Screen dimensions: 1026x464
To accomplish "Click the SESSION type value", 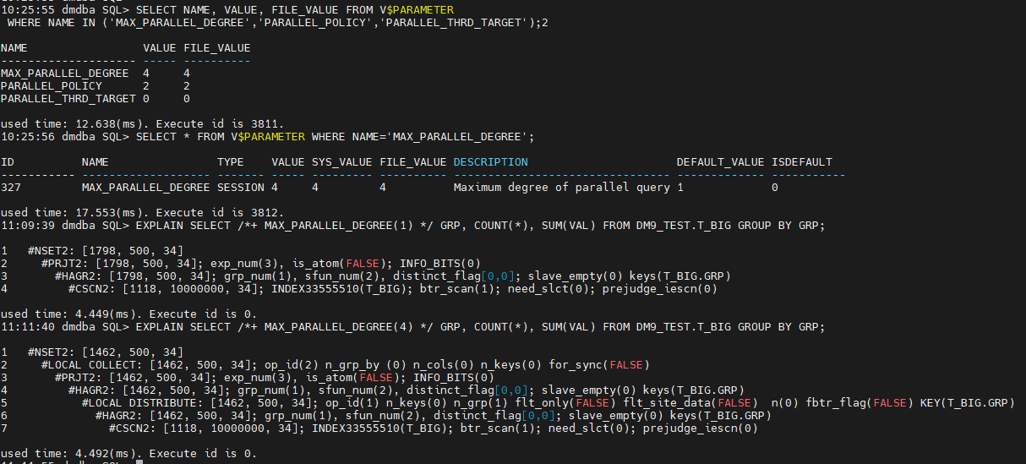I will coord(241,187).
